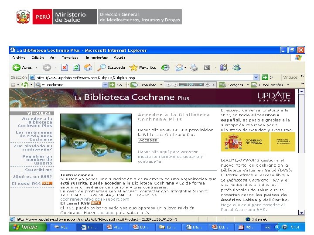Image resolution: width=314 pixels, height=235 pixels.
Task: Click the grey Forward arrow button
Action: tap(47, 67)
